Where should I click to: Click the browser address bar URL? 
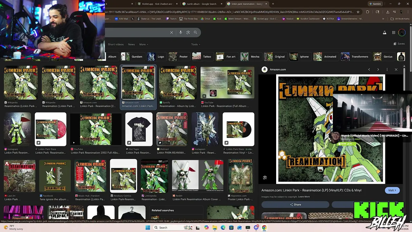[x=229, y=12]
